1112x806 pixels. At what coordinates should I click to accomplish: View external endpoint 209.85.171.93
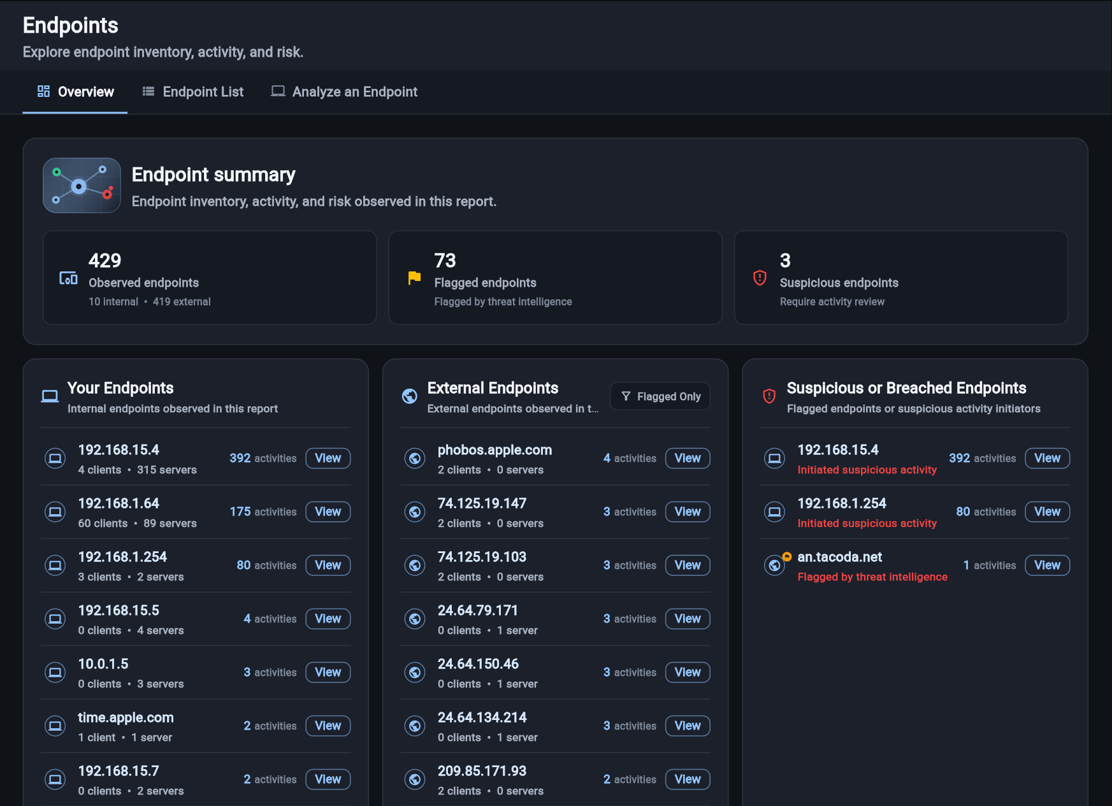click(688, 779)
